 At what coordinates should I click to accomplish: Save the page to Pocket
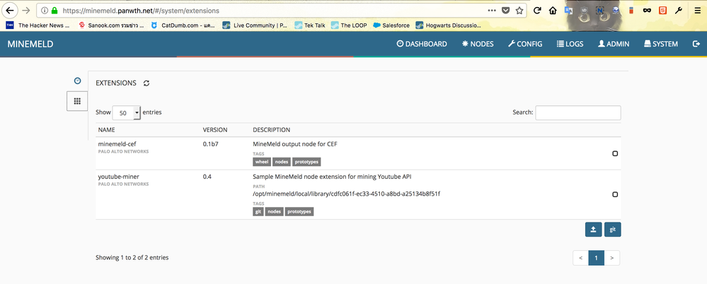coord(506,11)
